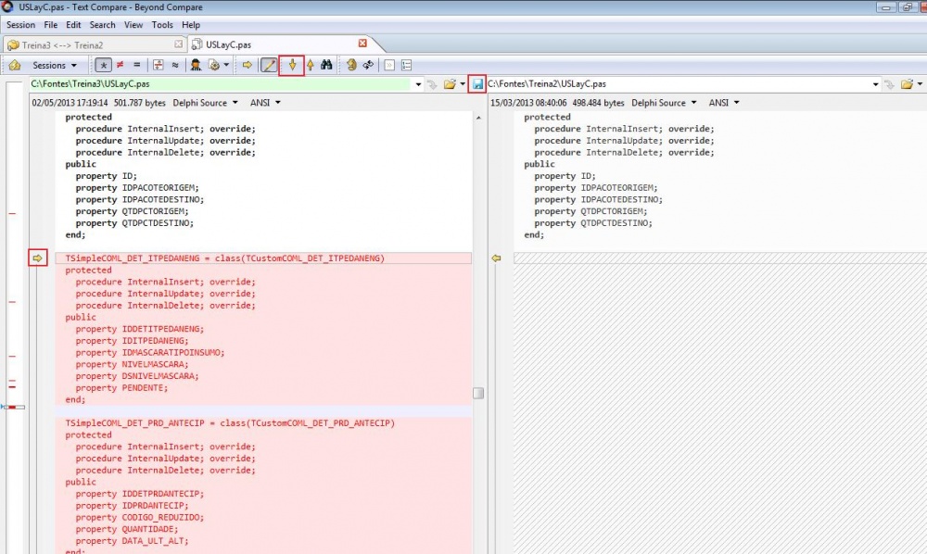Save the right file with disk icon
This screenshot has width=927, height=554.
tap(477, 84)
